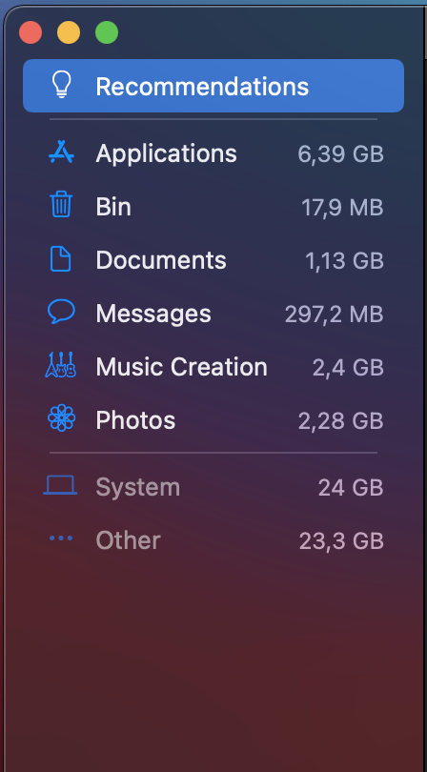The image size is (427, 772).
Task: Click the 17,9 MB Bin size
Action: pos(342,207)
